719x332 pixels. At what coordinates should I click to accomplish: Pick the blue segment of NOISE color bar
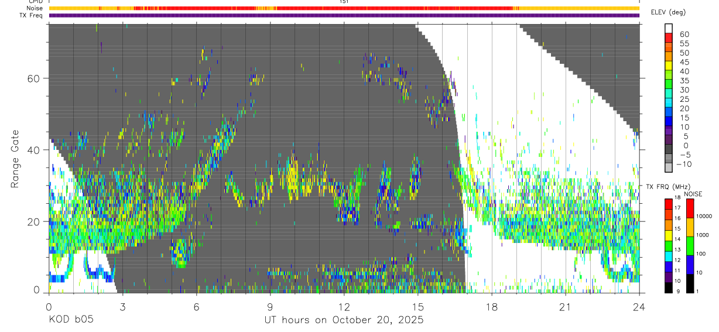pos(690,264)
